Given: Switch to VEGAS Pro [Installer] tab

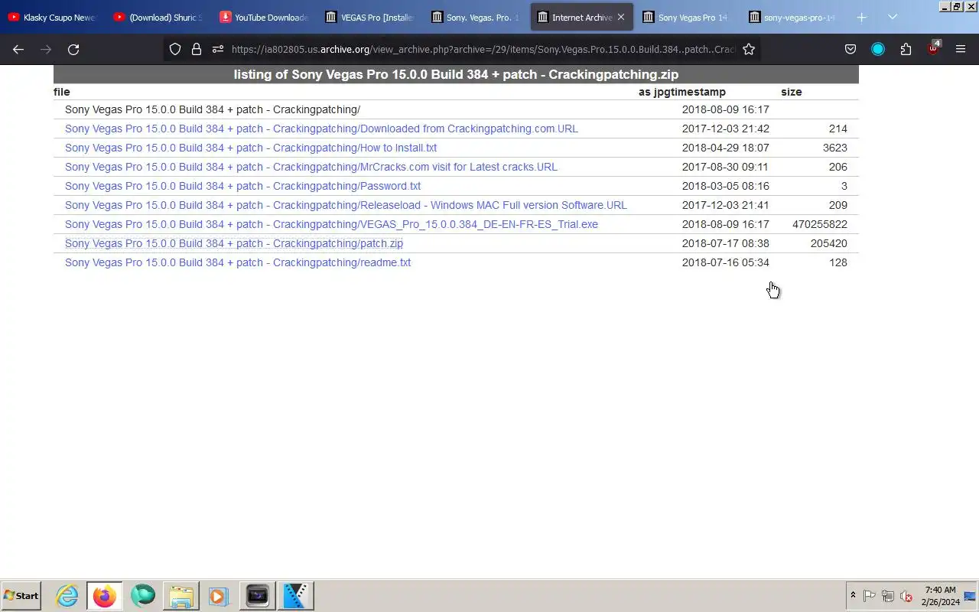Looking at the screenshot, I should click(x=370, y=17).
